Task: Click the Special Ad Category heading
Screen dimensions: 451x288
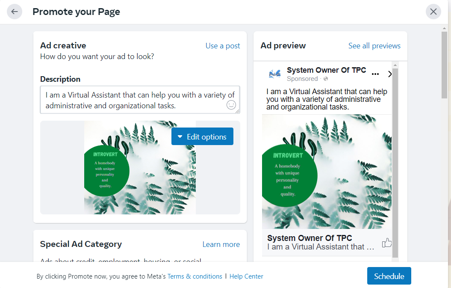Action: click(81, 244)
